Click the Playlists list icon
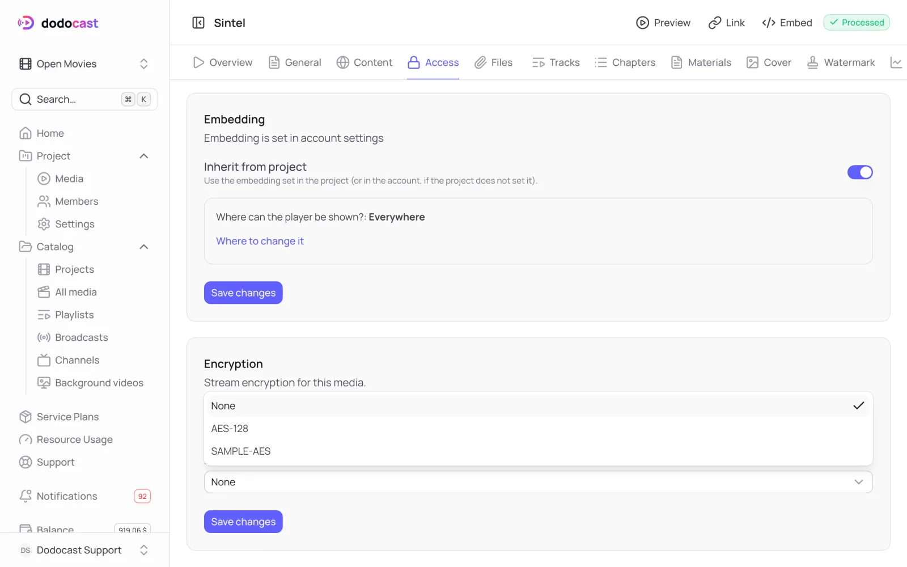The image size is (907, 567). (x=44, y=315)
